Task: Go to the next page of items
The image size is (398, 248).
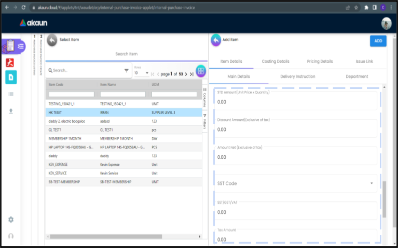Action: click(186, 74)
